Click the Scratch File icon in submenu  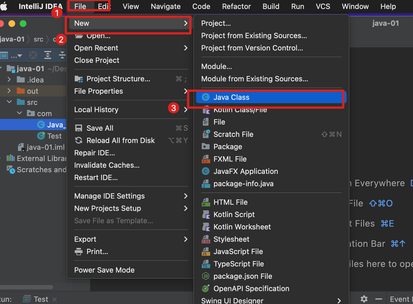click(206, 134)
